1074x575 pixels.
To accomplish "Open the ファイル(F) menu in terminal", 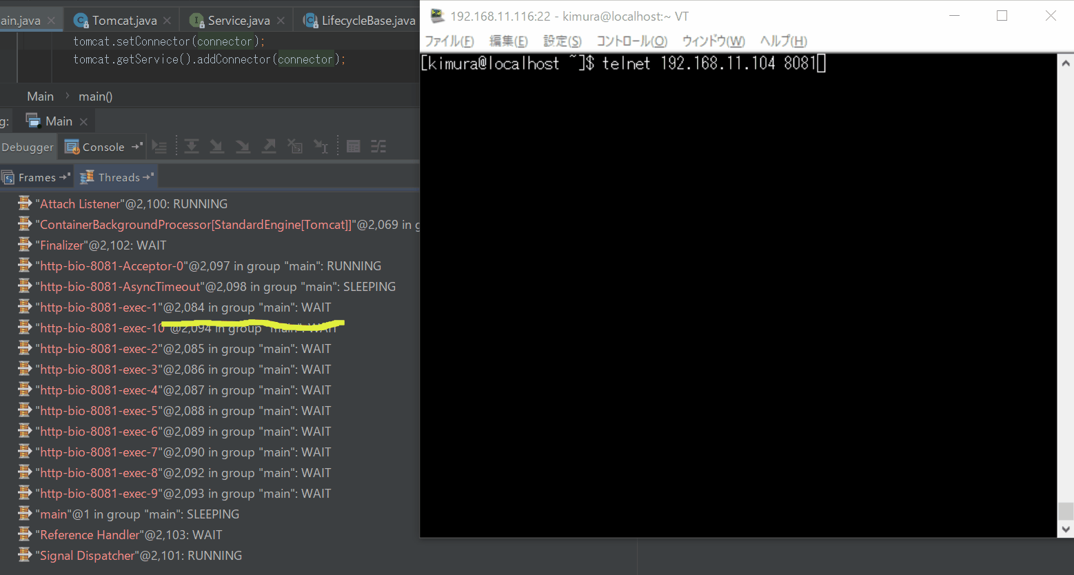I will tap(449, 41).
